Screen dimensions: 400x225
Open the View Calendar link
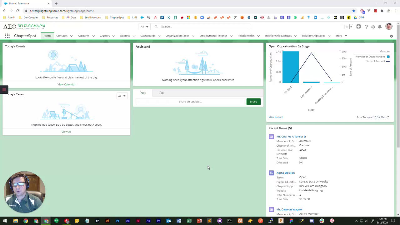(x=66, y=84)
